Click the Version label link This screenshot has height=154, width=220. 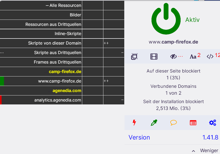(x=139, y=137)
